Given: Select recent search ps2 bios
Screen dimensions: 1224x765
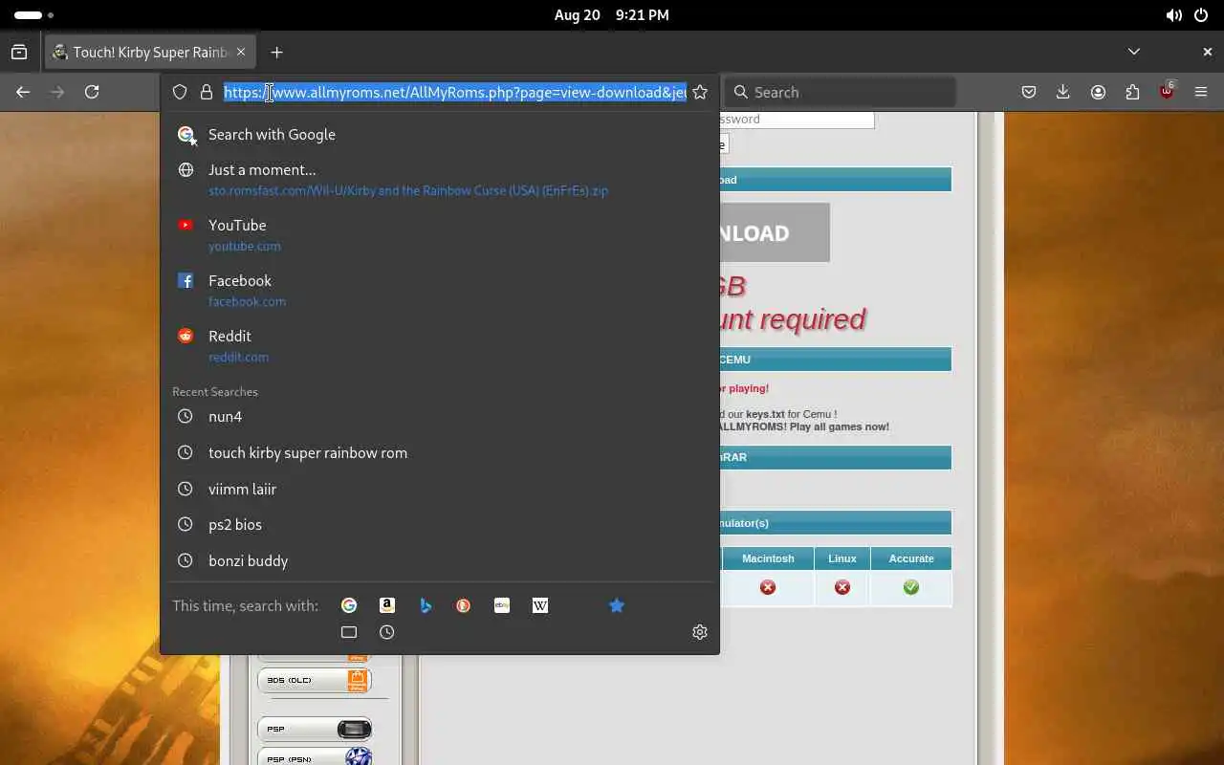Looking at the screenshot, I should click(x=440, y=525).
